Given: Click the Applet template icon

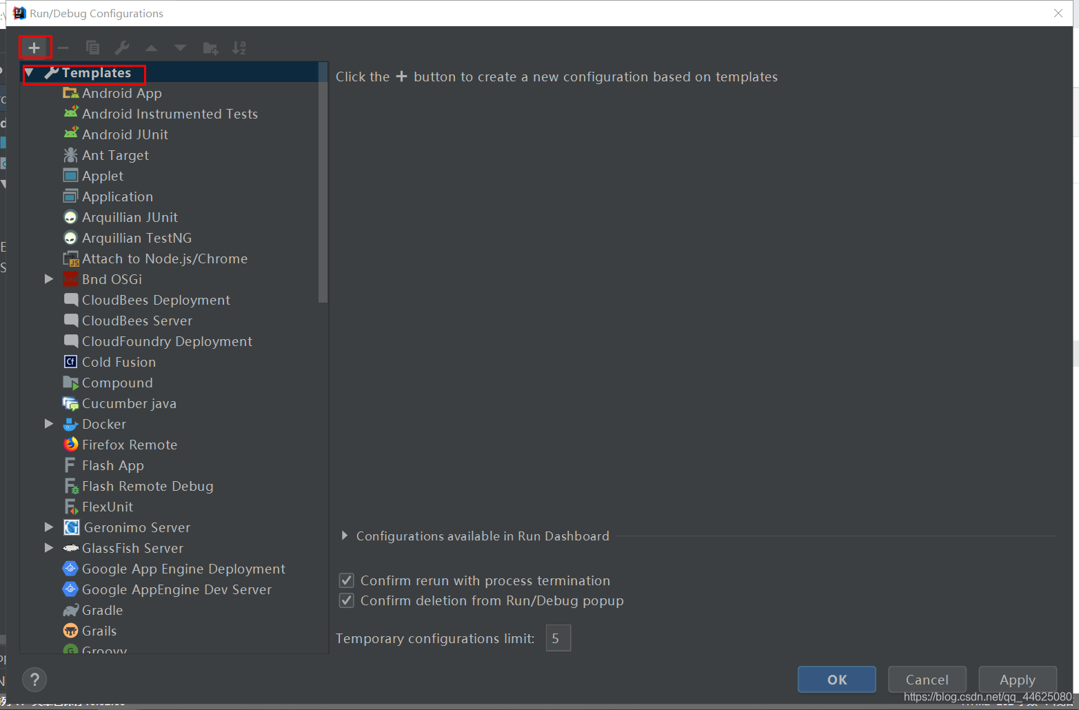Looking at the screenshot, I should pyautogui.click(x=70, y=176).
